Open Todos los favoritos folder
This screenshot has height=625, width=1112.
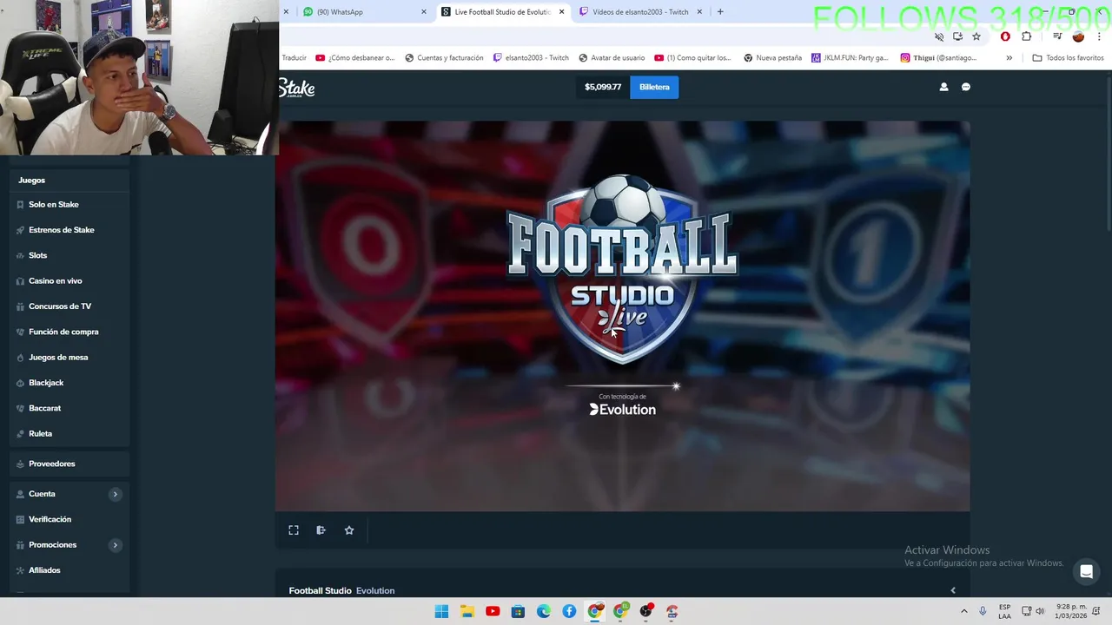1068,58
